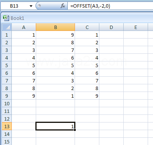Viewport: 153px width, 145px height.
Task: Select row 11 header
Action: (x=7, y=111)
